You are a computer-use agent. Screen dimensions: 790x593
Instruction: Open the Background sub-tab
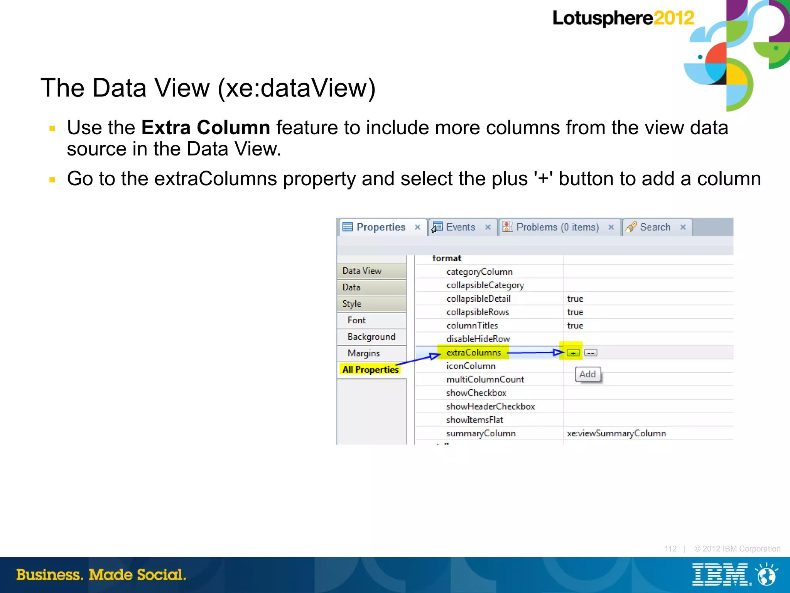[371, 337]
